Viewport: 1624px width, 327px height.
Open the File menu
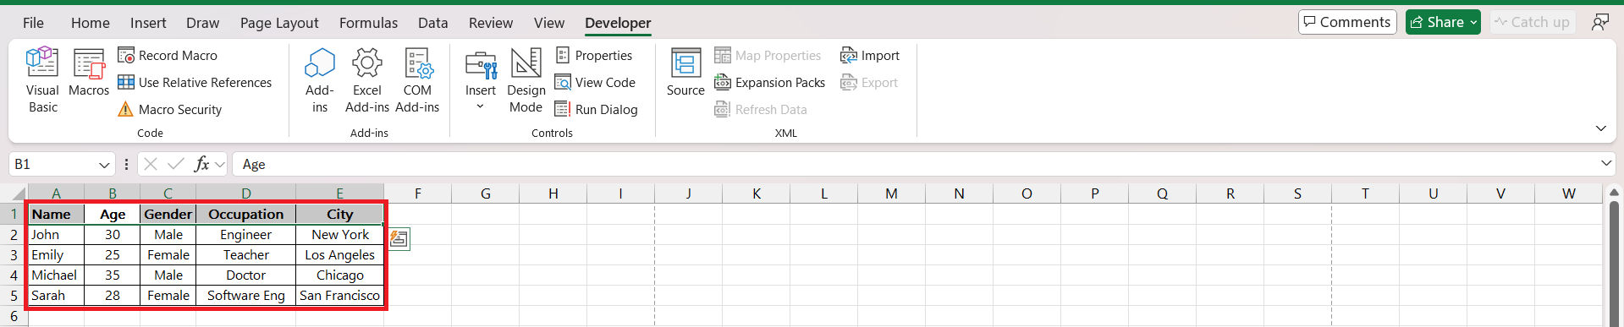coord(33,23)
